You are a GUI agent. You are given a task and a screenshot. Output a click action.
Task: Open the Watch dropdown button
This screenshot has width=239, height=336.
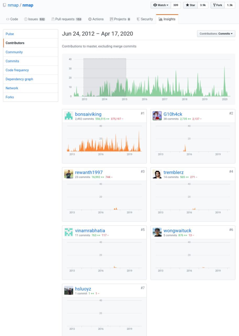click(161, 5)
